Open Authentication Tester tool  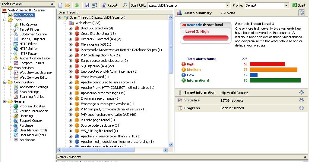[35, 58]
